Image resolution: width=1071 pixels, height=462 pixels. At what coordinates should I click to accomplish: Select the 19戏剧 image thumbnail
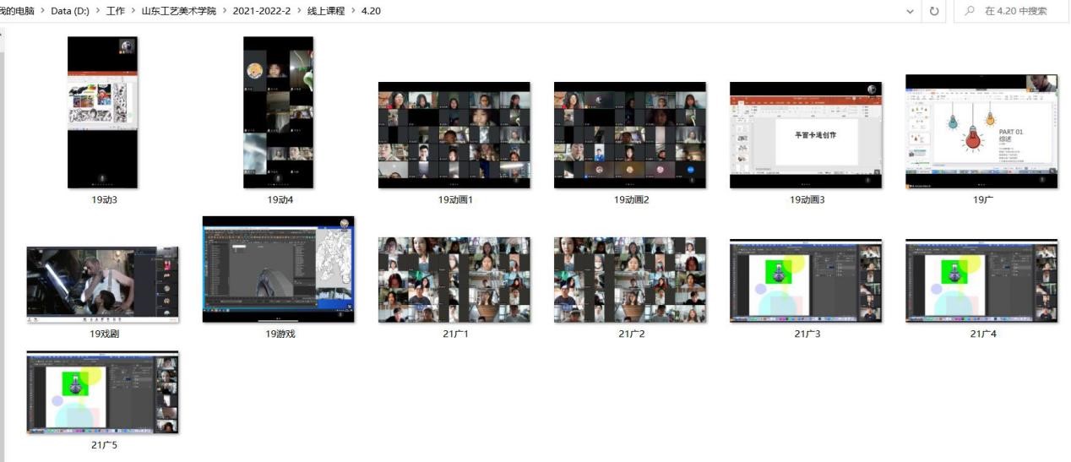(x=102, y=285)
